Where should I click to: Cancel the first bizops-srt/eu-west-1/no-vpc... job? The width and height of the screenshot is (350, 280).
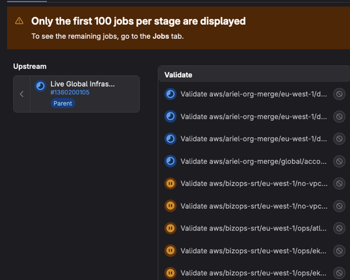click(x=340, y=184)
